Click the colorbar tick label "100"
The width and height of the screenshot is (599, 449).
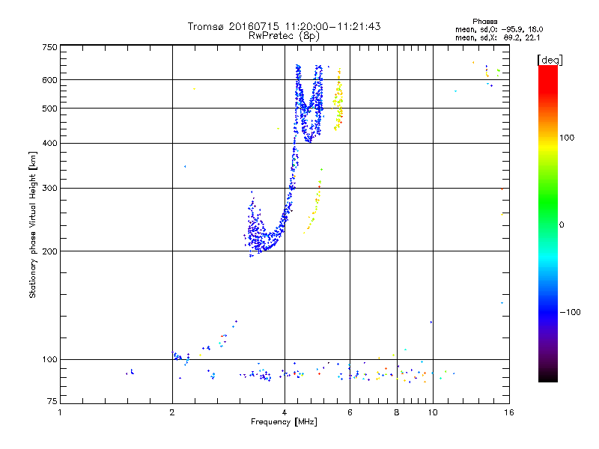pos(567,138)
